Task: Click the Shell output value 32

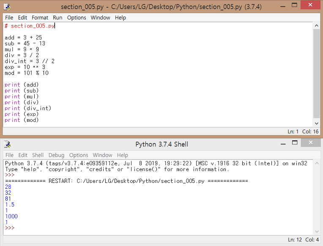Action: 8,193
